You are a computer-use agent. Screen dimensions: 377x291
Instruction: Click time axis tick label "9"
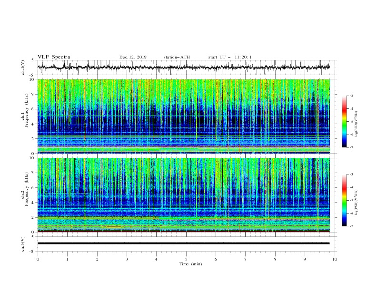click(305, 259)
